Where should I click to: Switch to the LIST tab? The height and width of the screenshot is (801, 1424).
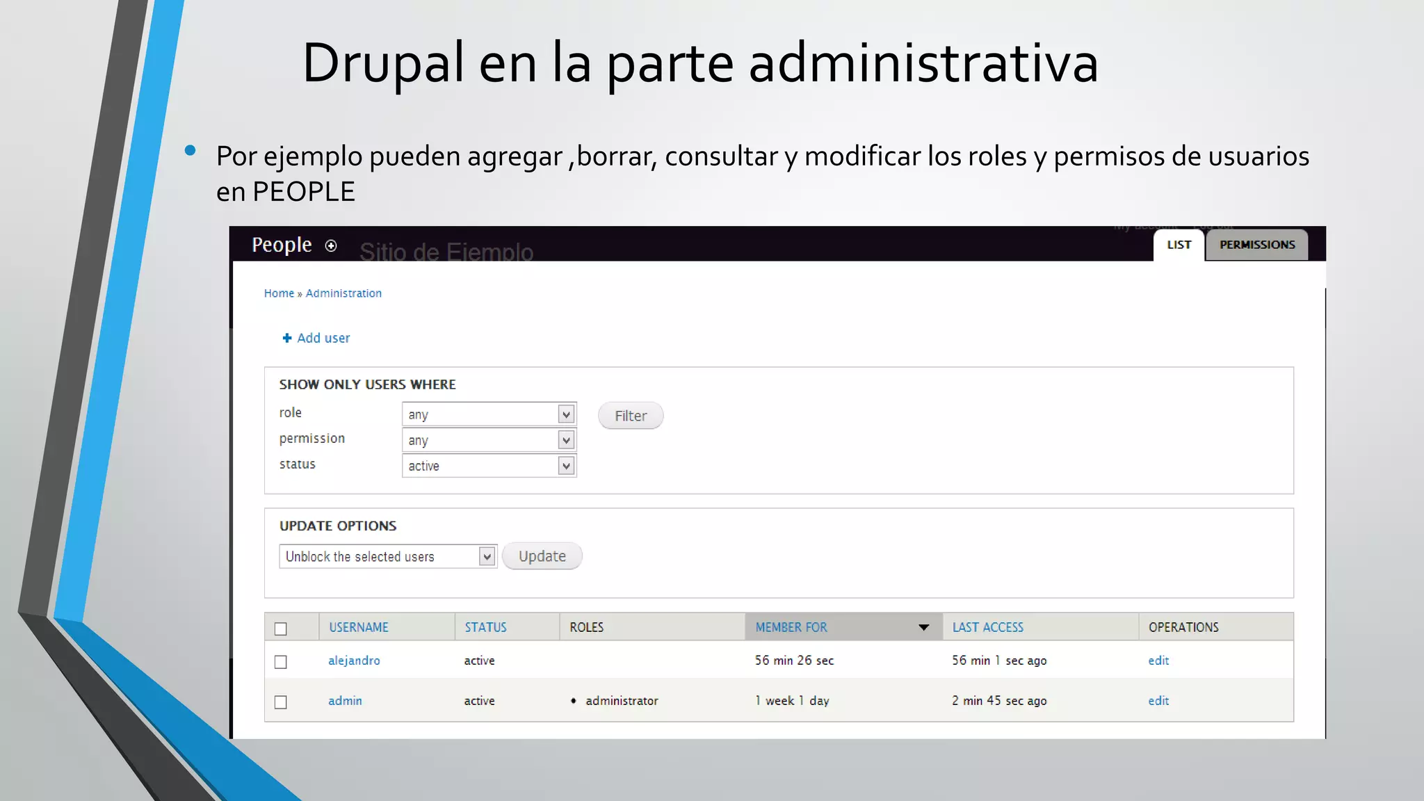[1179, 245]
